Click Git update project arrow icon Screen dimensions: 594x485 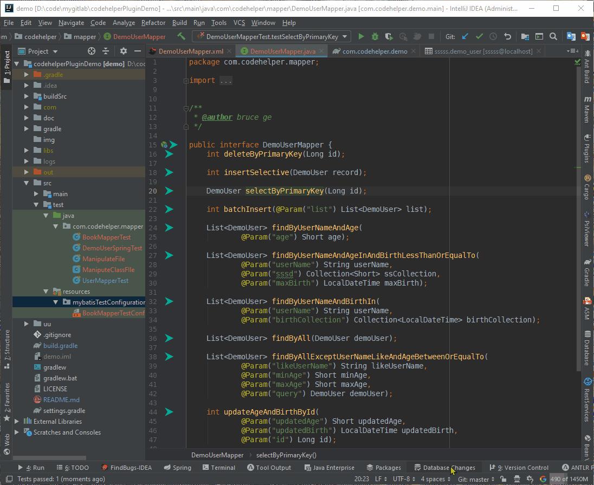click(465, 36)
